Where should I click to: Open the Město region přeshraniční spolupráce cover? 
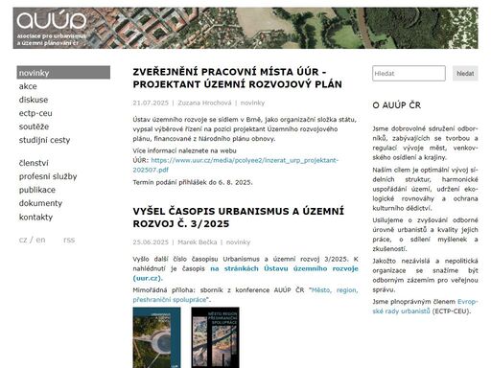click(215, 337)
